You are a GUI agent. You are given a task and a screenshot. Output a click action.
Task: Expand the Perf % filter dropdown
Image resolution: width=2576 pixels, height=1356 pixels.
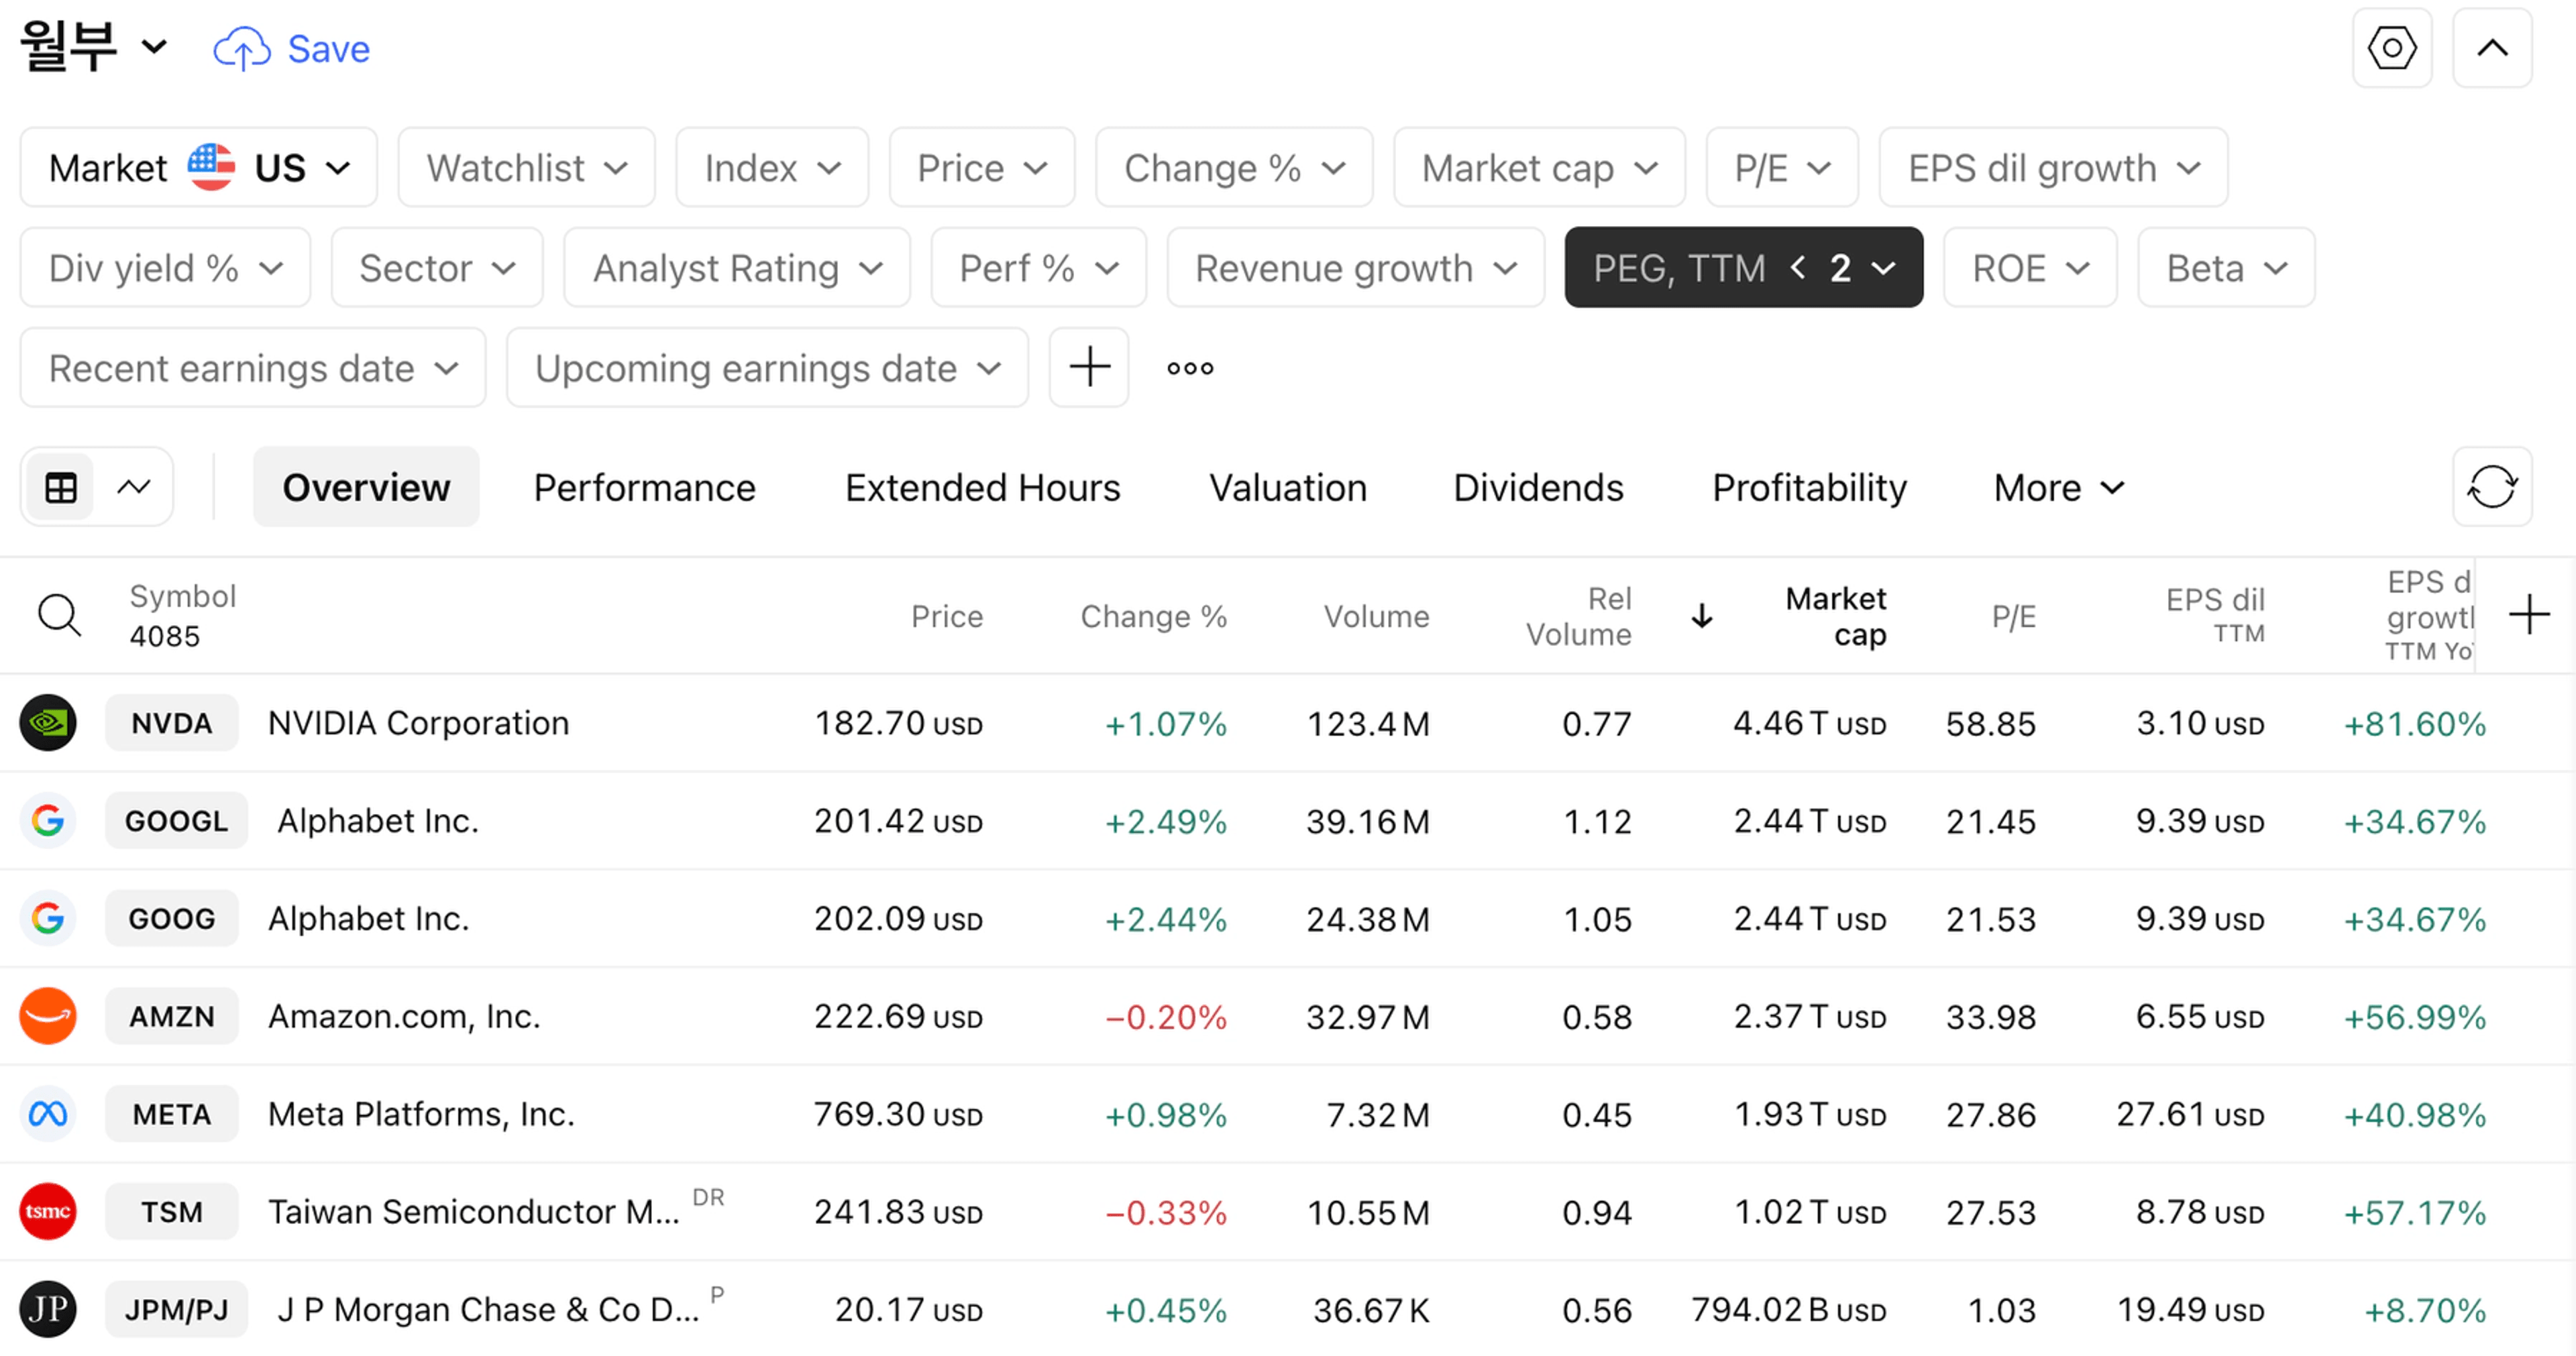pyautogui.click(x=1038, y=267)
